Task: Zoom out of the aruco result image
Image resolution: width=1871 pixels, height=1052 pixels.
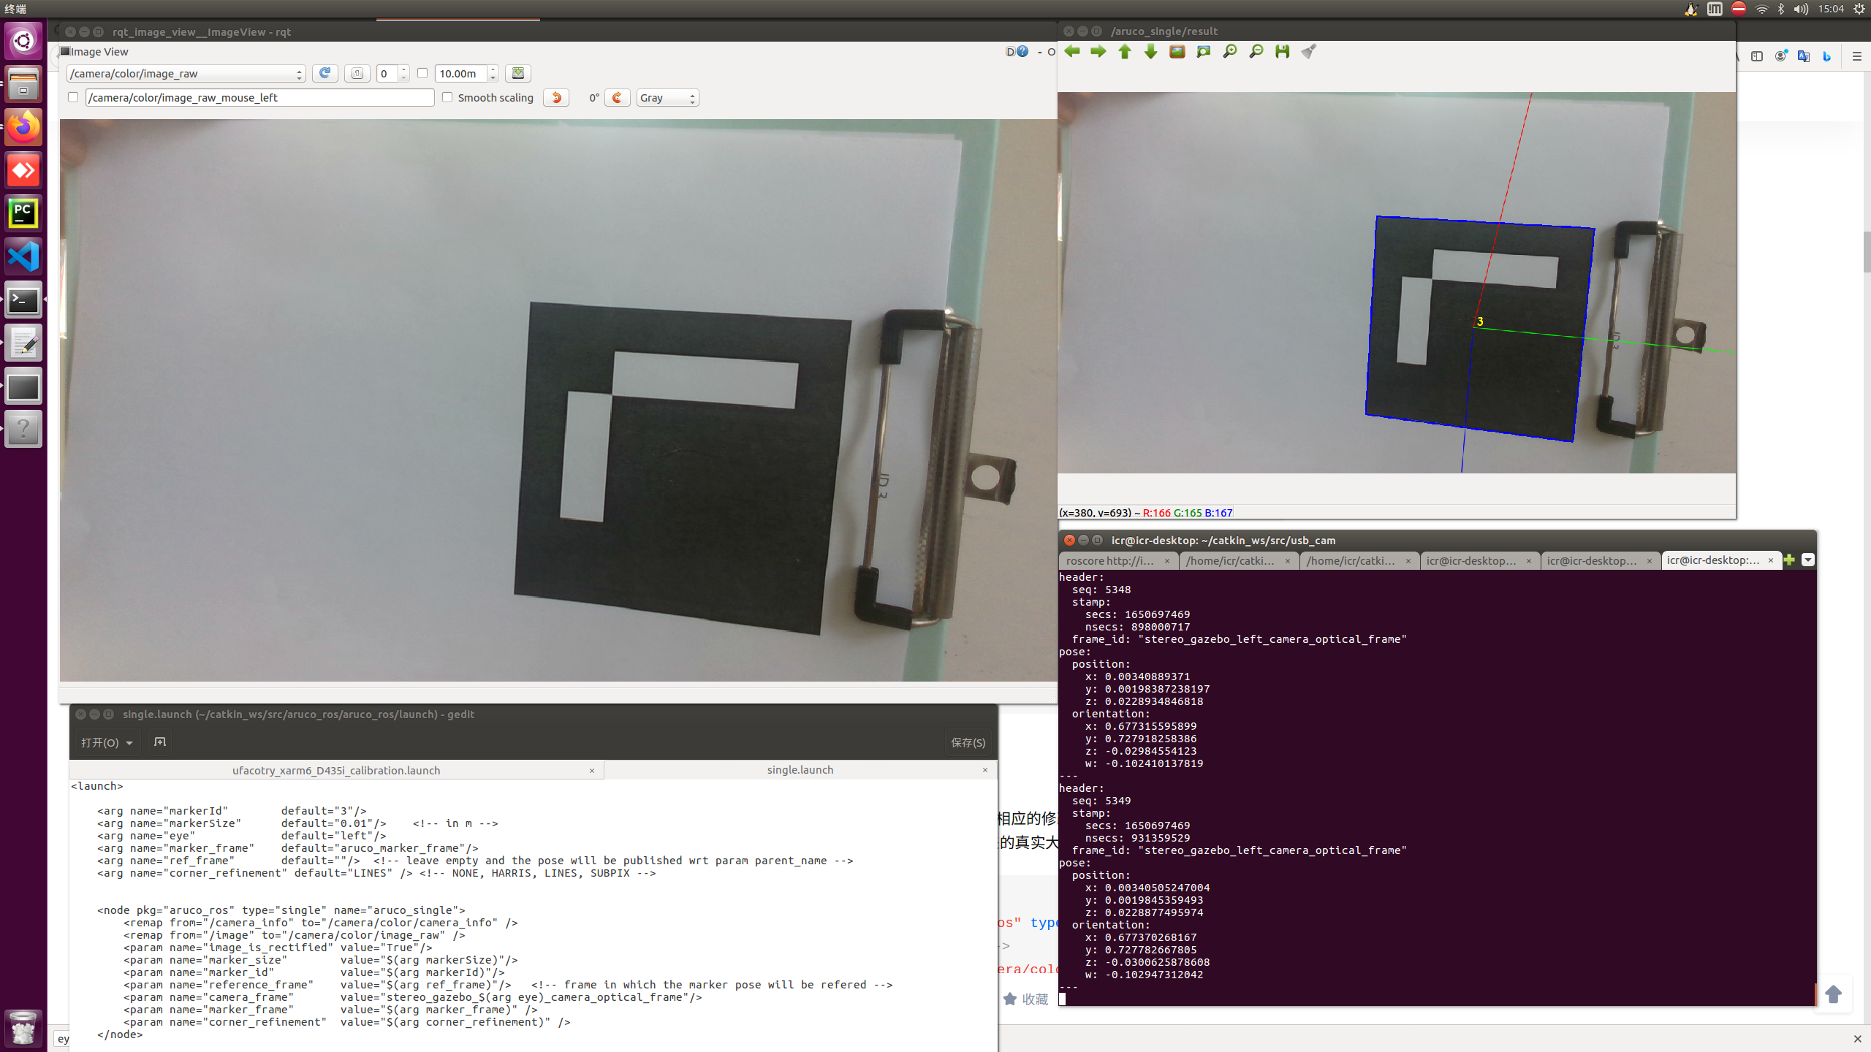Action: 1255,52
